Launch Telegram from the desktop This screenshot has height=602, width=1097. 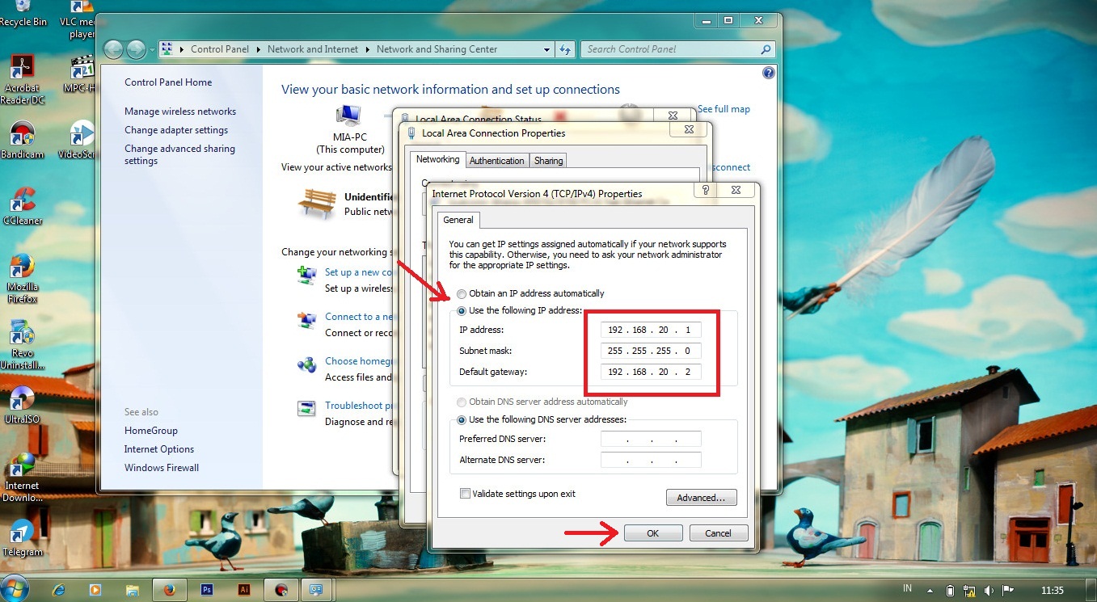point(22,532)
